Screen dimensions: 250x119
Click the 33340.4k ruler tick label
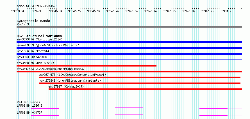click(x=113, y=11)
